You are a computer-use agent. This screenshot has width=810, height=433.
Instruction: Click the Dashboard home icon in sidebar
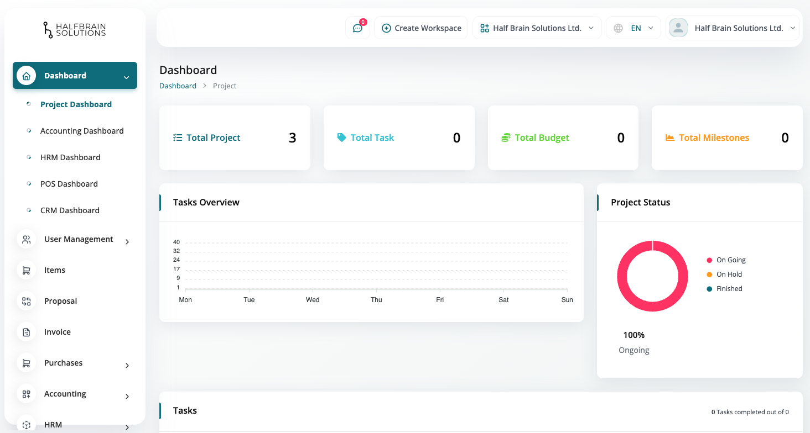(x=26, y=76)
